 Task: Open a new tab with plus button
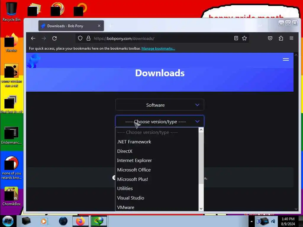(x=111, y=26)
